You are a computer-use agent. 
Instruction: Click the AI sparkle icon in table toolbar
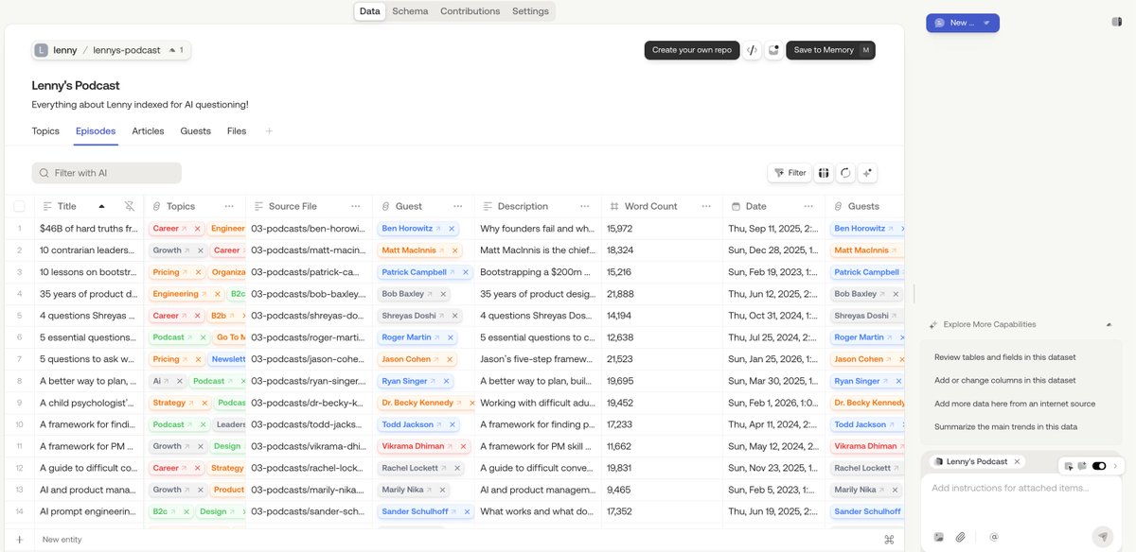point(868,173)
